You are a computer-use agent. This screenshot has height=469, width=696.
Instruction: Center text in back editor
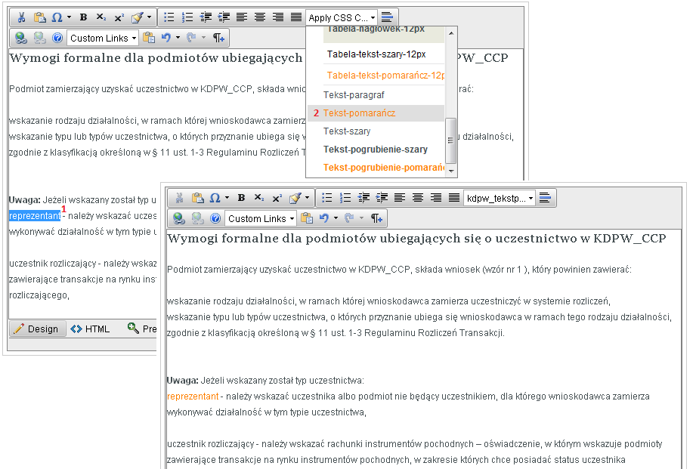pos(260,17)
